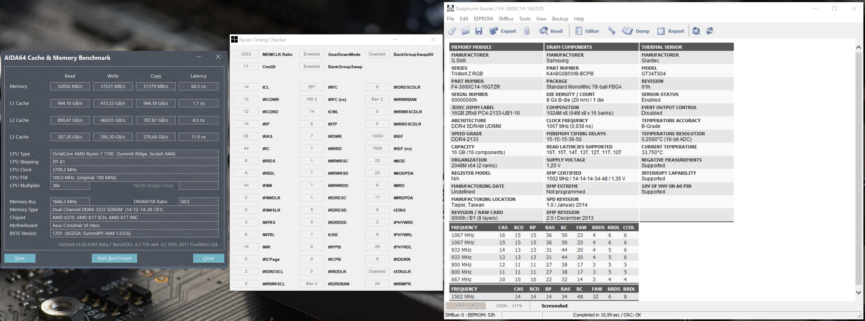865x321 pixels.
Task: Click the Export toolbar button
Action: point(503,31)
